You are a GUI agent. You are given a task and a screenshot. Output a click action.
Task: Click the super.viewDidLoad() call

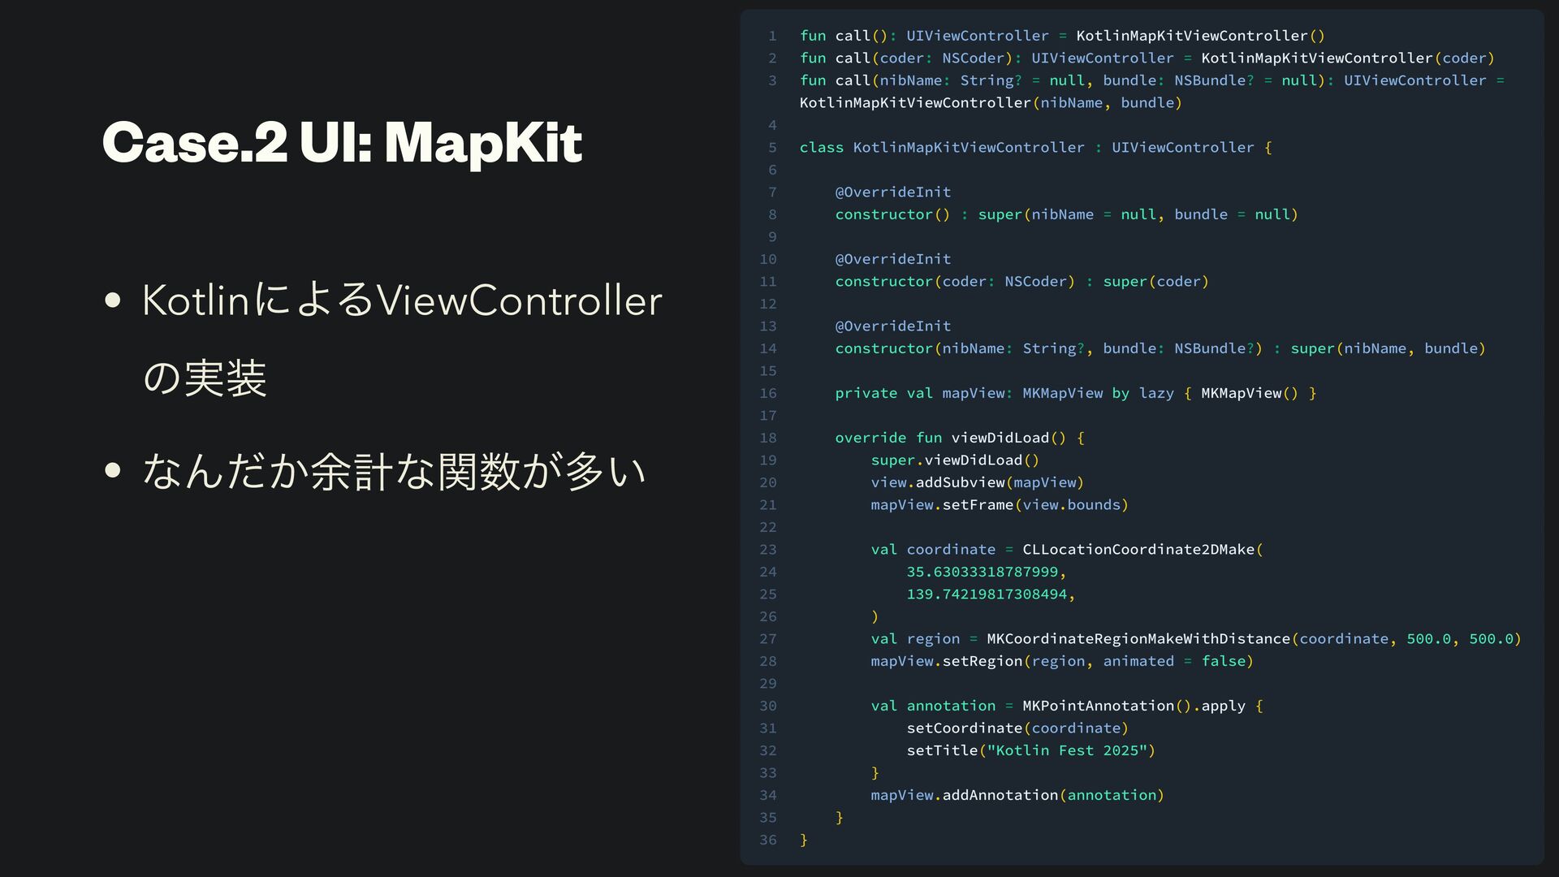pyautogui.click(x=954, y=460)
